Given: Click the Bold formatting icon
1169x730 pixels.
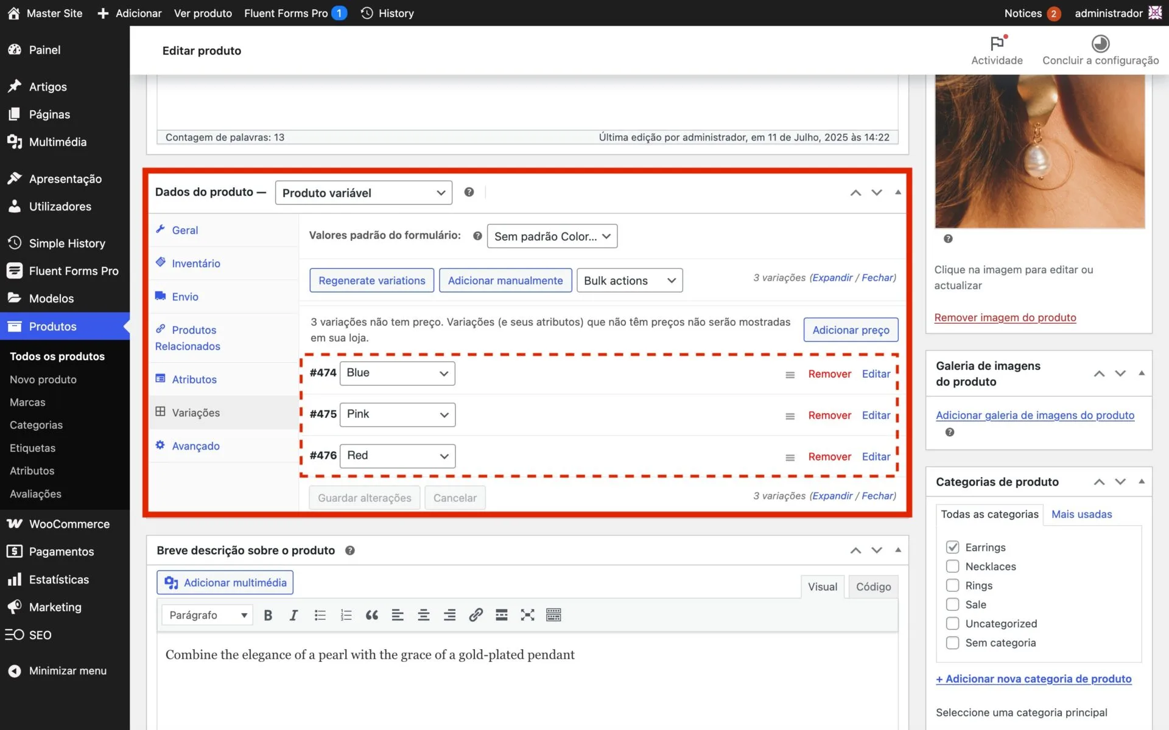Looking at the screenshot, I should 268,615.
